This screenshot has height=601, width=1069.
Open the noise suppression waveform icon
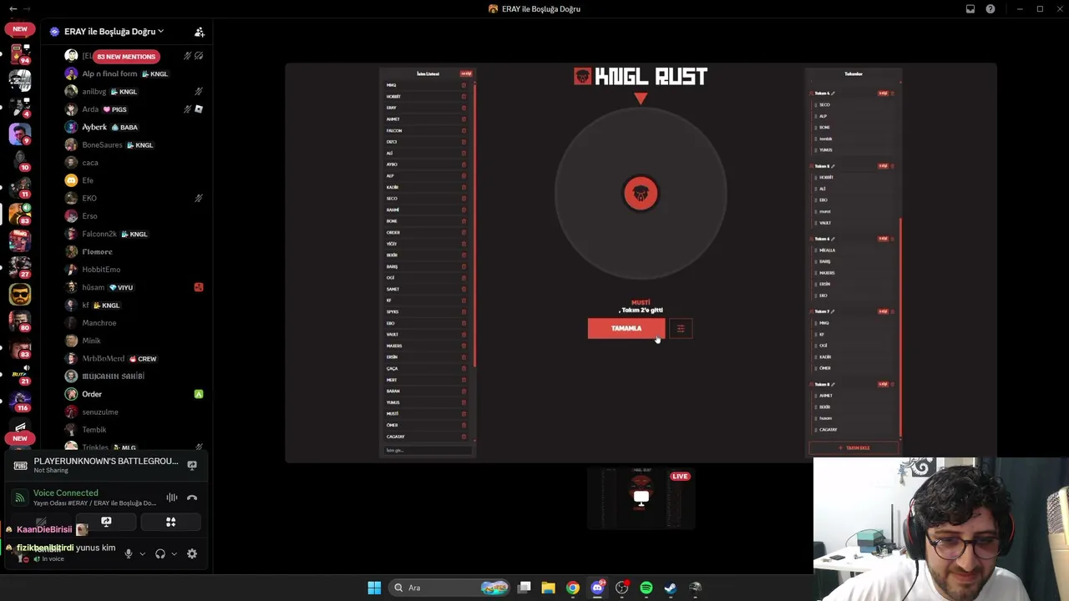coord(171,497)
